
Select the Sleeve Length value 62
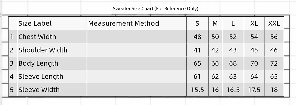[x=215, y=77]
